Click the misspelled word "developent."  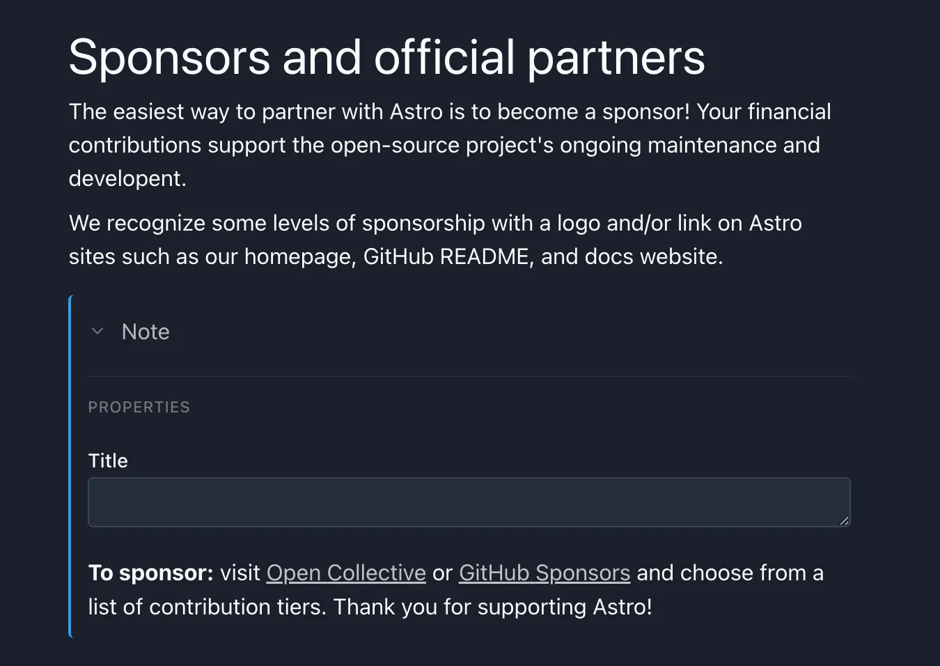[127, 179]
